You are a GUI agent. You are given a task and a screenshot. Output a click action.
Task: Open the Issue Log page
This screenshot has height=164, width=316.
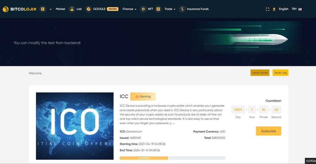point(280,73)
